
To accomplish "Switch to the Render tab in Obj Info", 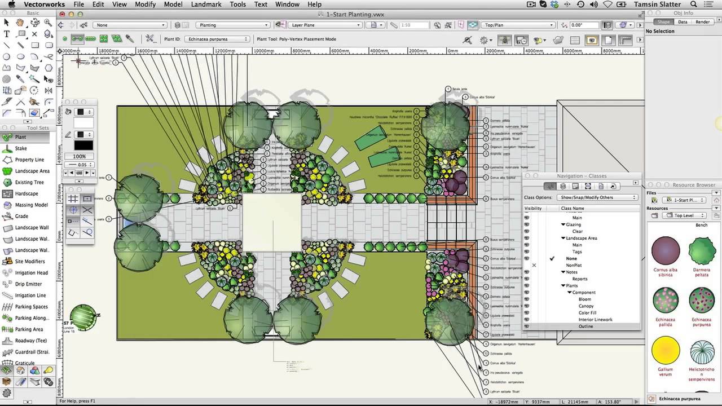I will coord(703,21).
